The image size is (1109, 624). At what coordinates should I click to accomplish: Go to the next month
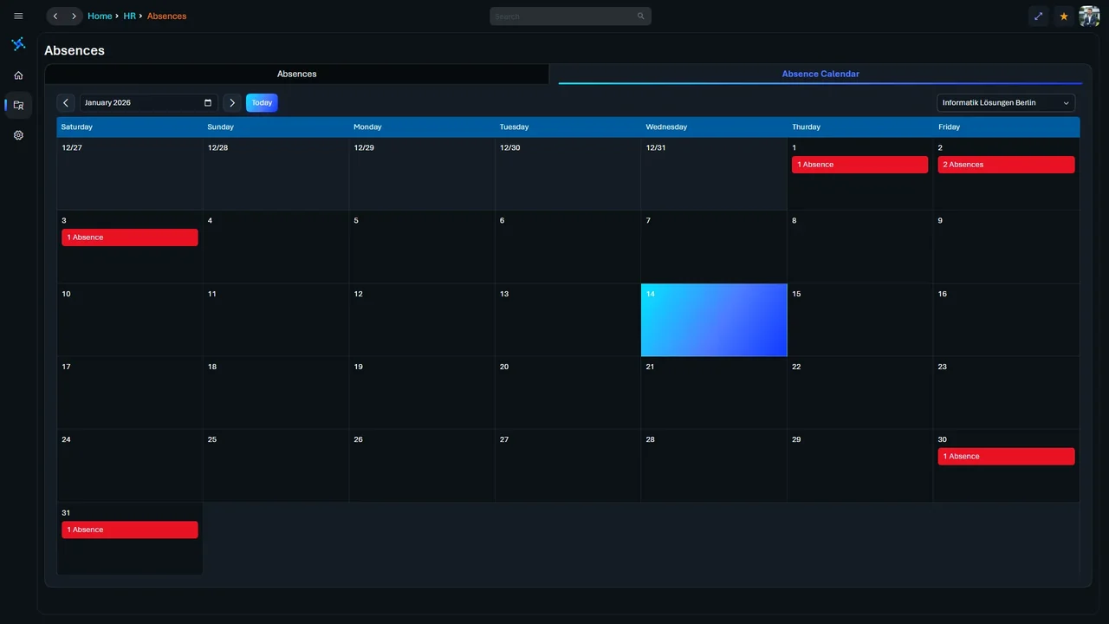(232, 103)
